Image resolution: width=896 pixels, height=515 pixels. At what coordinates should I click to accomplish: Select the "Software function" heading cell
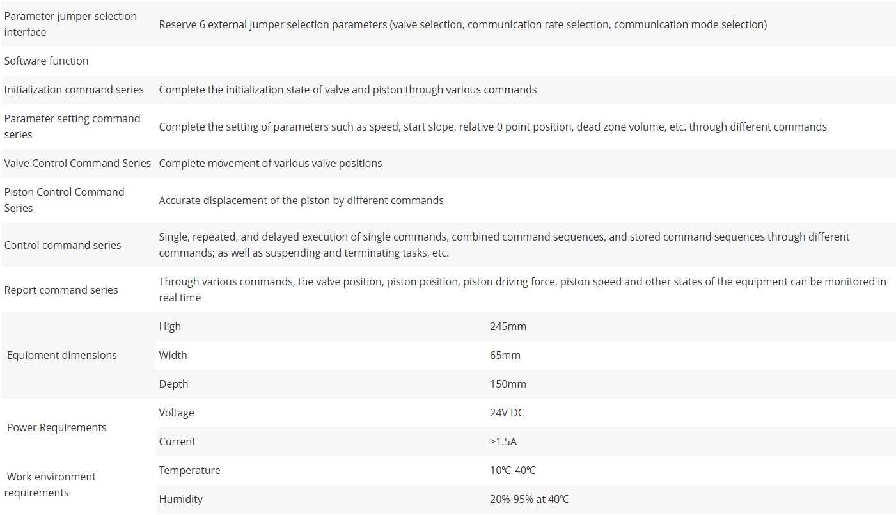pyautogui.click(x=47, y=61)
